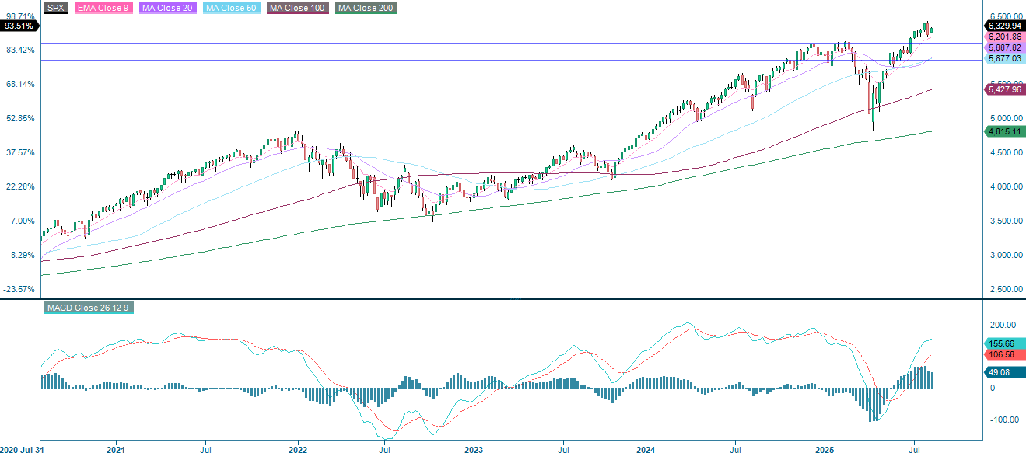Toggle the blue 5,877.03 price level tag
Viewport: 1026px width, 453px height.
1005,58
